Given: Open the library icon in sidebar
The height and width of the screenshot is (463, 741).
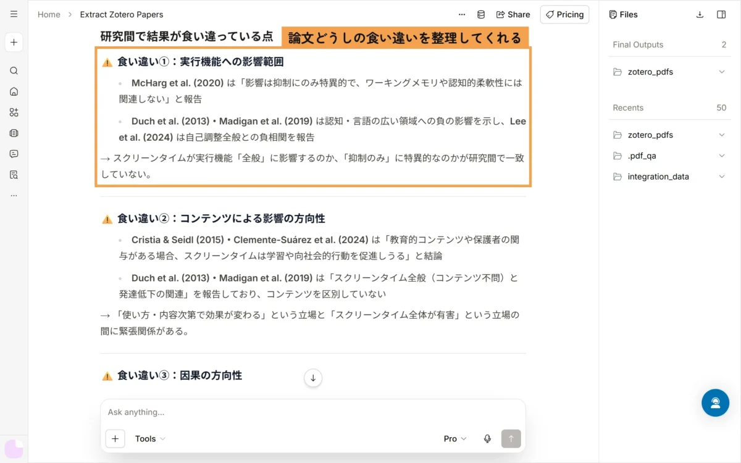Looking at the screenshot, I should click(x=14, y=133).
